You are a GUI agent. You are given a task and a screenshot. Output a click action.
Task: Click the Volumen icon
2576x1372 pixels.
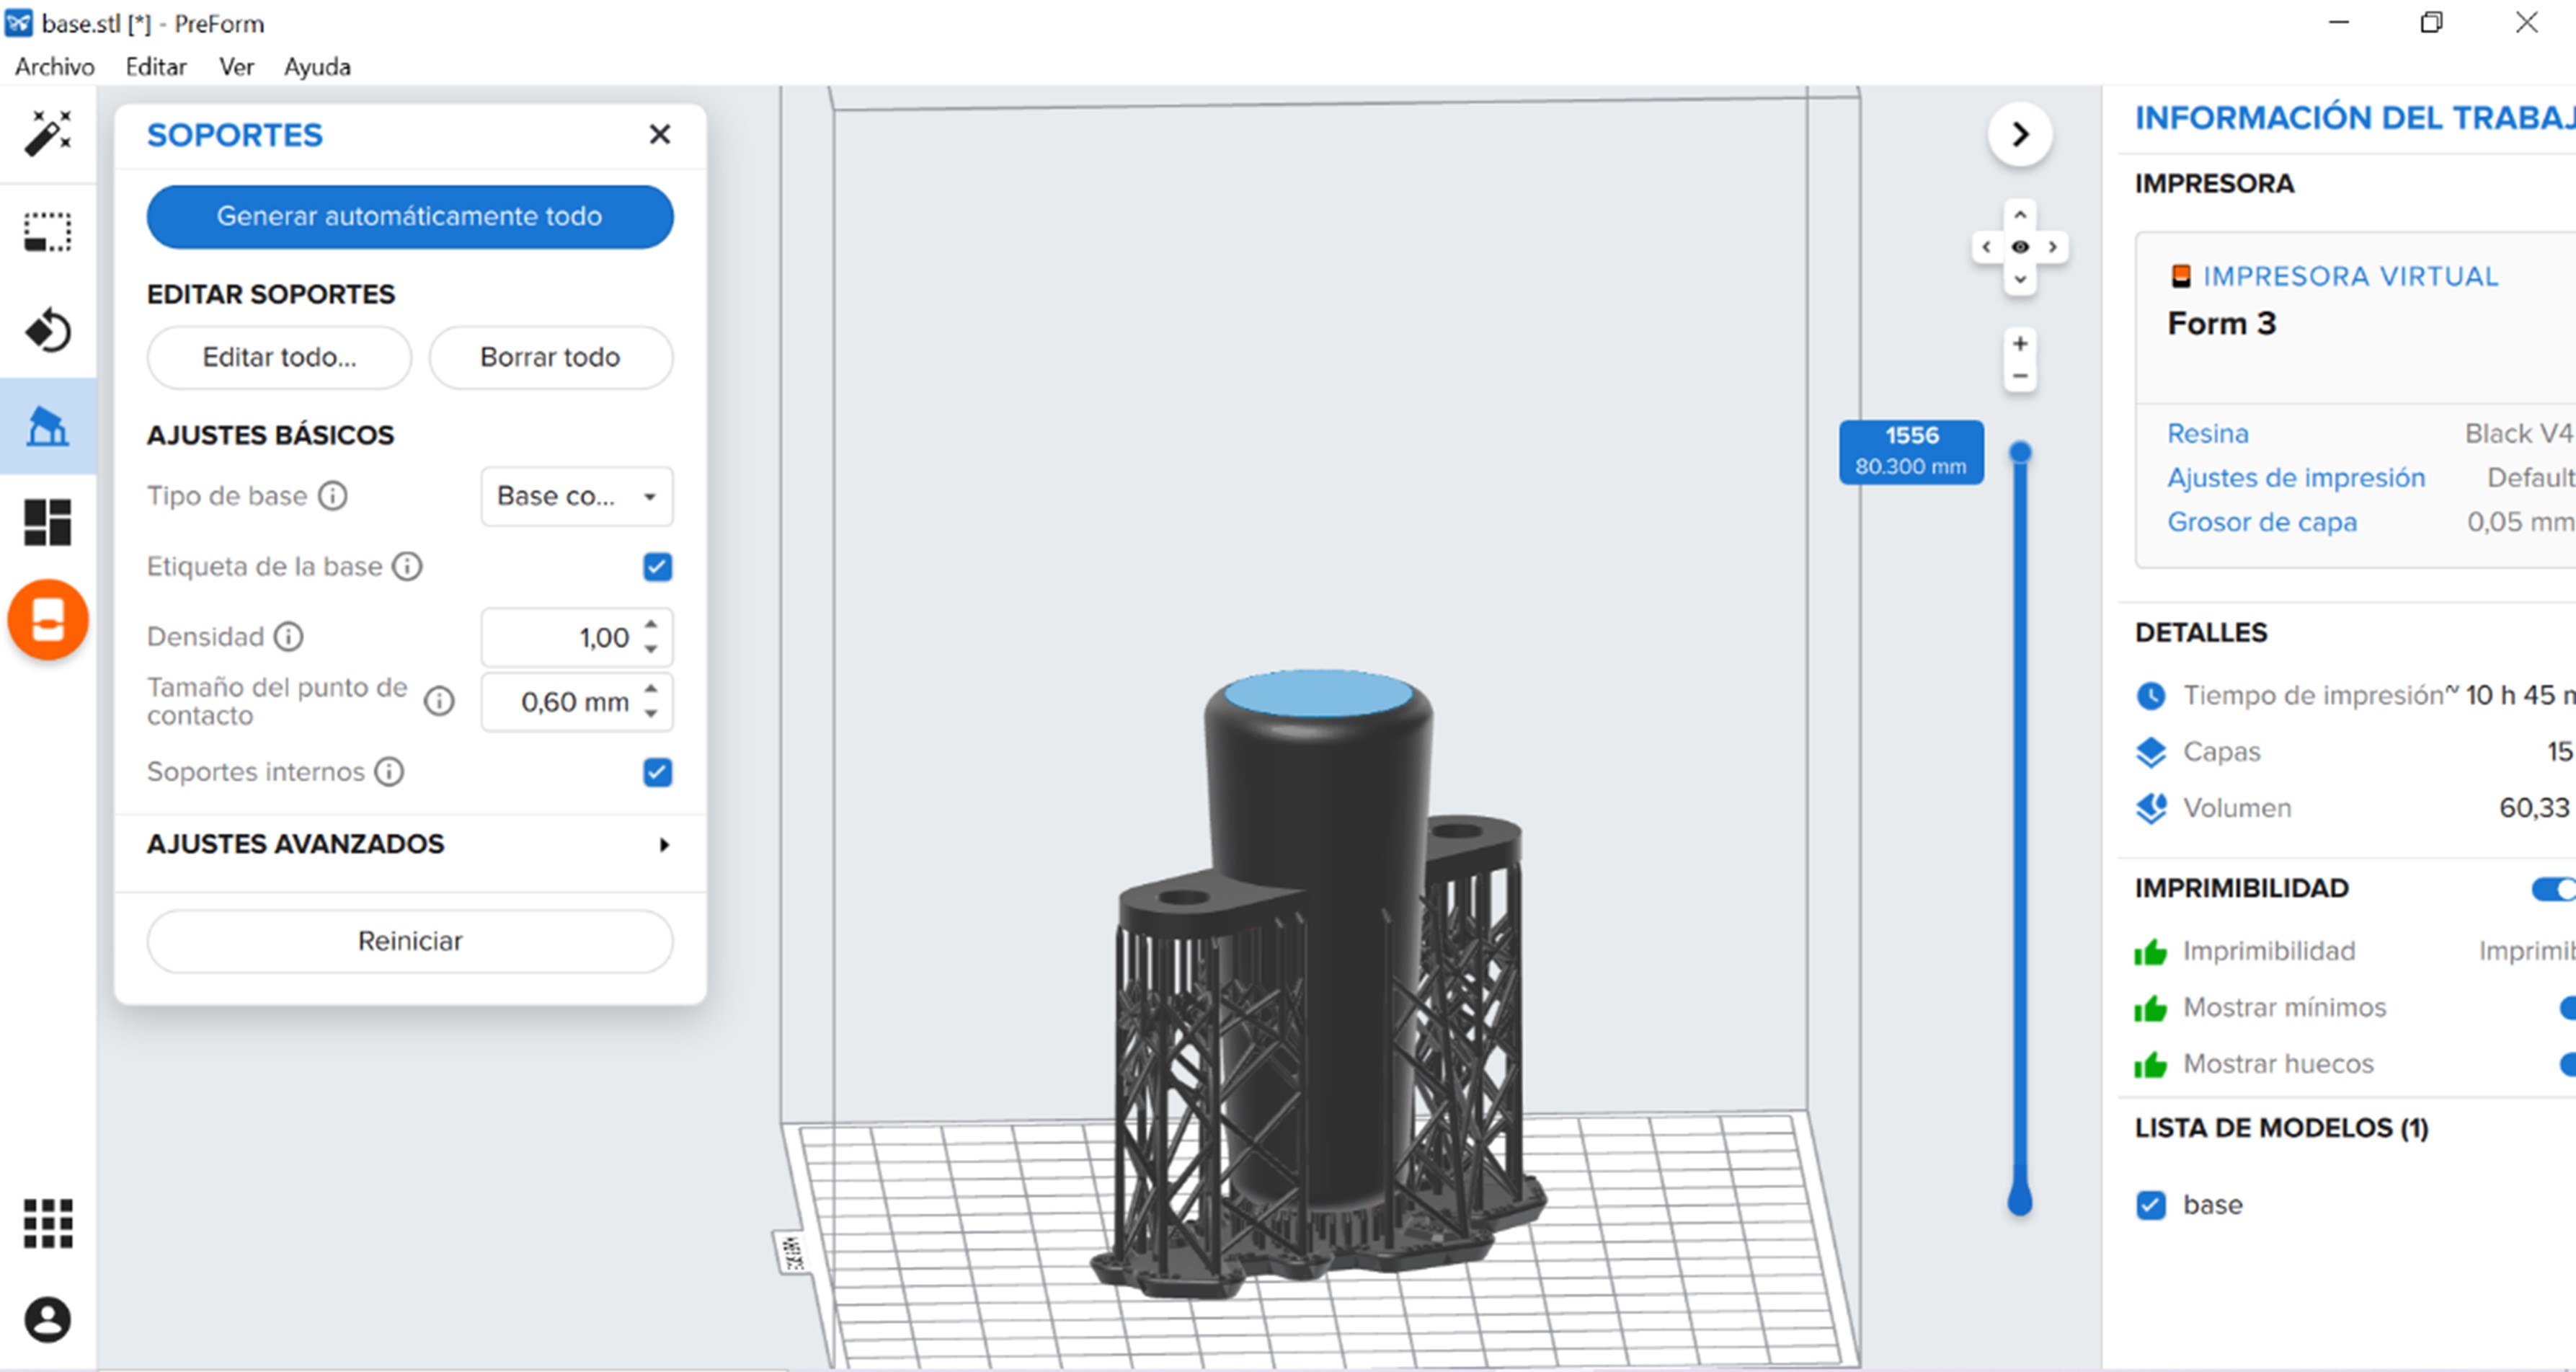[x=2151, y=808]
